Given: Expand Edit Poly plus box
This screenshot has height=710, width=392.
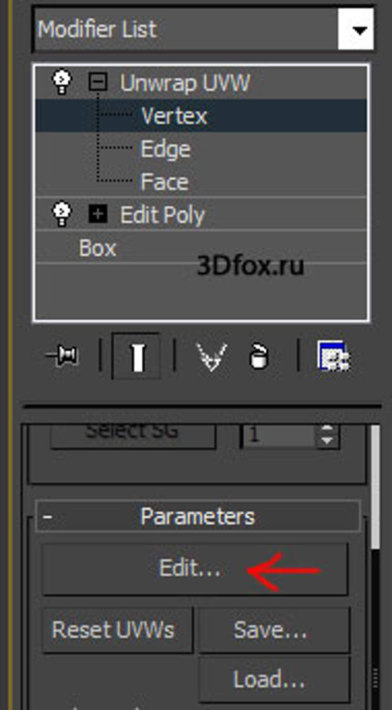Looking at the screenshot, I should pyautogui.click(x=98, y=214).
